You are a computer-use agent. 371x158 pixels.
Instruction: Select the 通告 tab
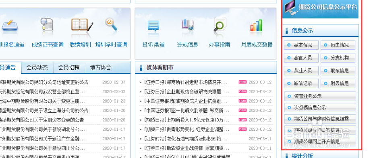tap(10, 68)
